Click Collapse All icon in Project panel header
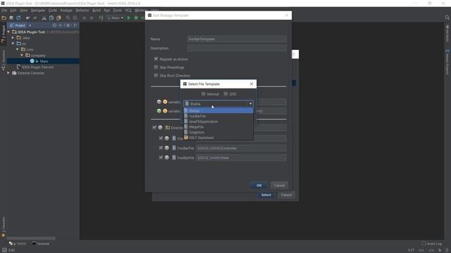451x253 pixels. coord(61,25)
